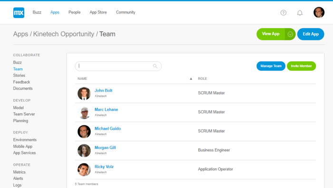Open the App Store navigation item

coord(98,12)
